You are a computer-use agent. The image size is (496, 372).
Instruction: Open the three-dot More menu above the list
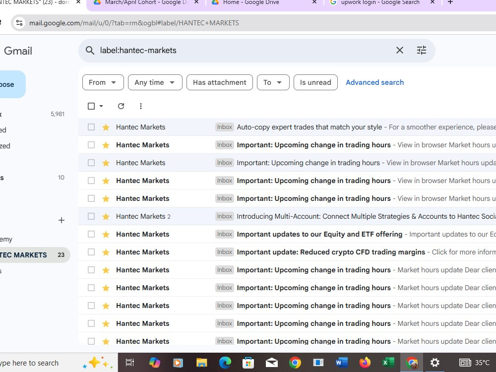[x=141, y=106]
